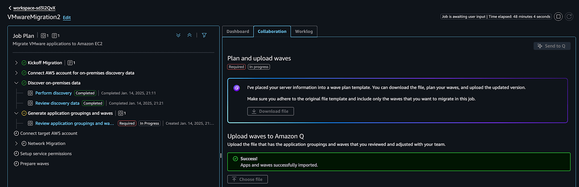Select the Setup service permissions step
This screenshot has width=579, height=187.
46,154
